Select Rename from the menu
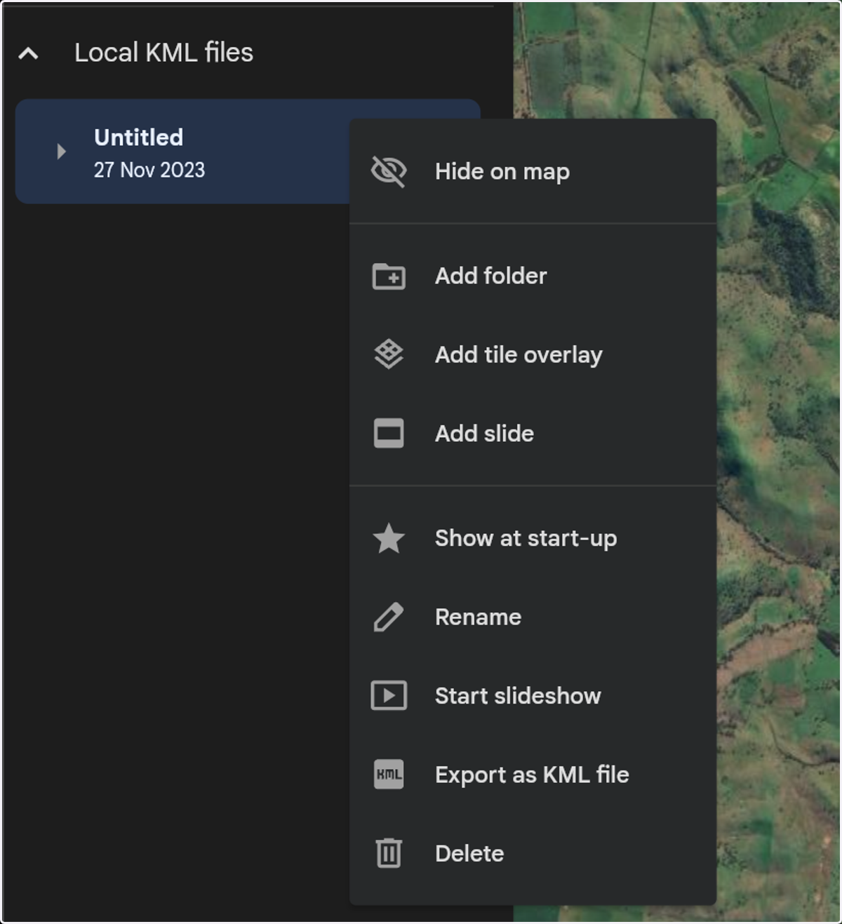 pos(533,617)
